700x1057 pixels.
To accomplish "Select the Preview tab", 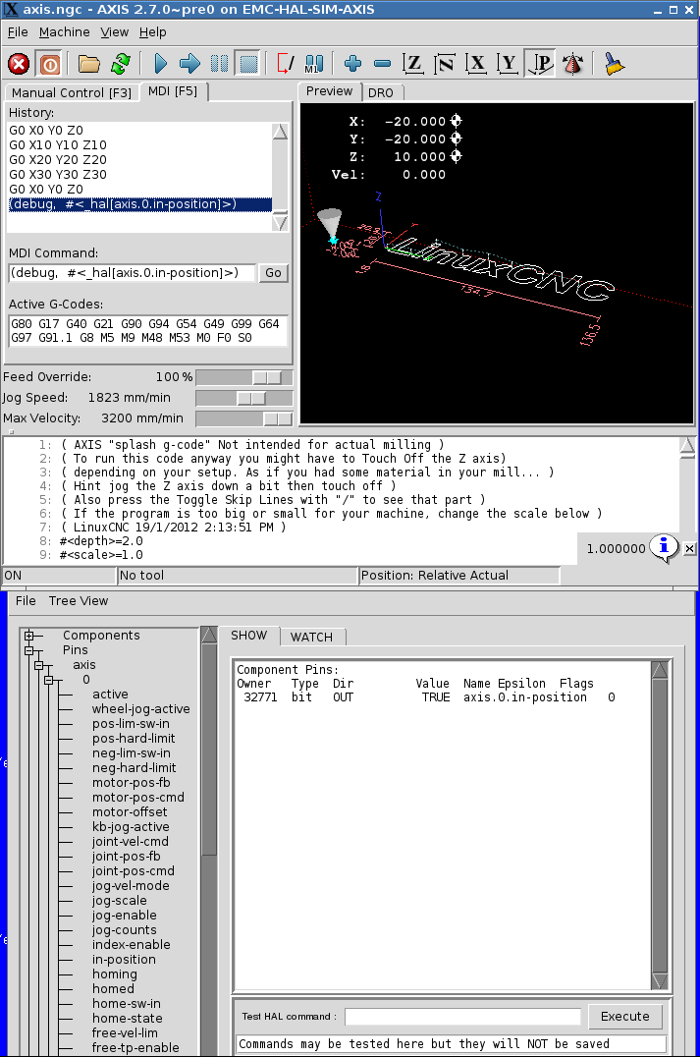I will click(330, 91).
